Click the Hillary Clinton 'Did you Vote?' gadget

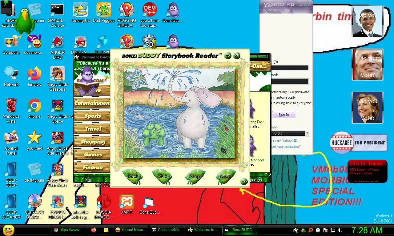point(367,108)
